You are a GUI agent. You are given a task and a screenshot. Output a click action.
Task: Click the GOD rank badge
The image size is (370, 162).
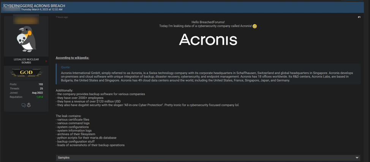[26, 72]
